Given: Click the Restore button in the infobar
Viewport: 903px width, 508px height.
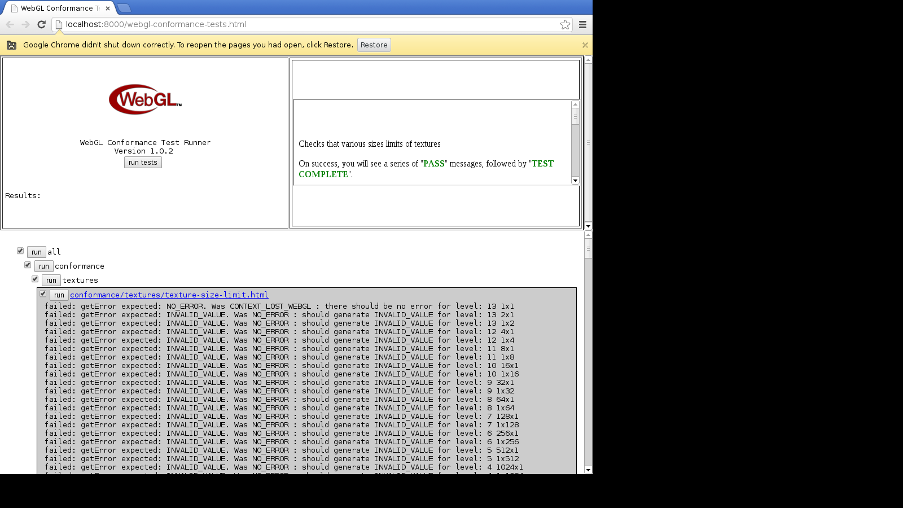Looking at the screenshot, I should tap(374, 45).
